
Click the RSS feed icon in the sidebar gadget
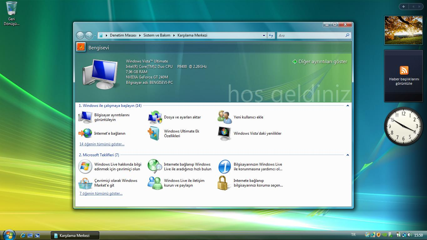(404, 70)
